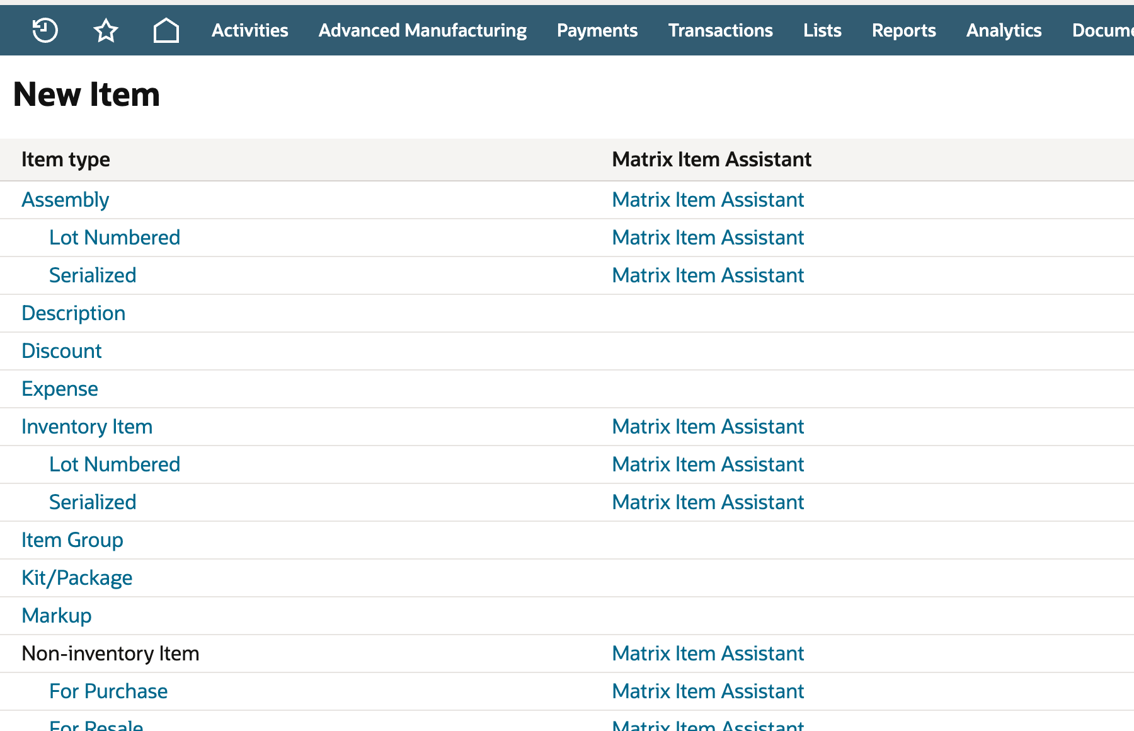Click the New Item page title
Image resolution: width=1134 pixels, height=731 pixels.
pos(86,95)
